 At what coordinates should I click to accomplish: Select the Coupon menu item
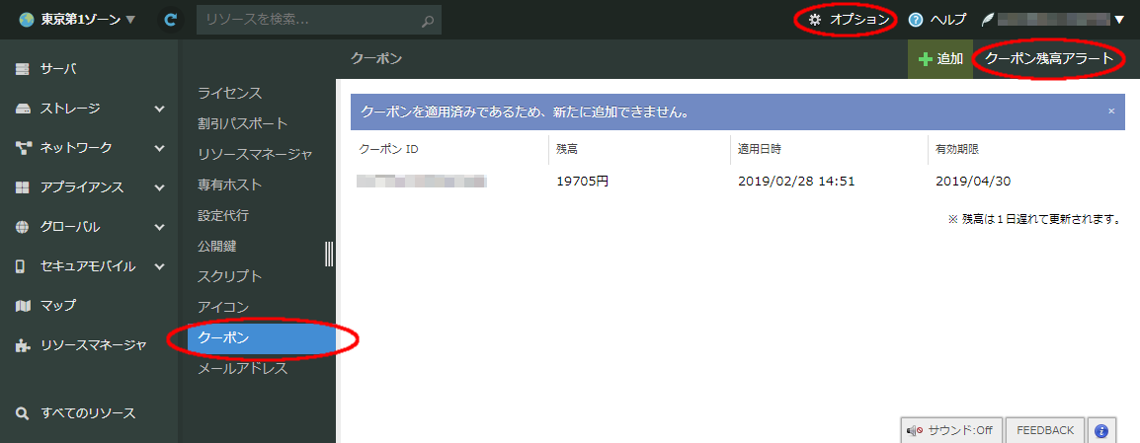(261, 337)
